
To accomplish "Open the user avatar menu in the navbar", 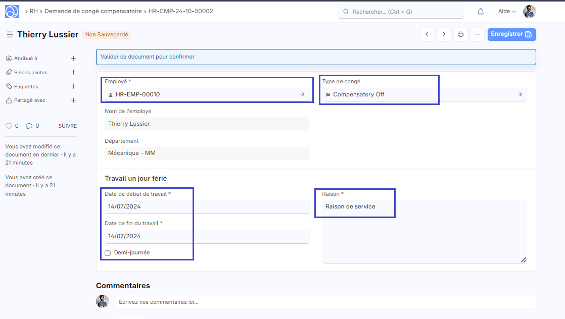I will [529, 12].
